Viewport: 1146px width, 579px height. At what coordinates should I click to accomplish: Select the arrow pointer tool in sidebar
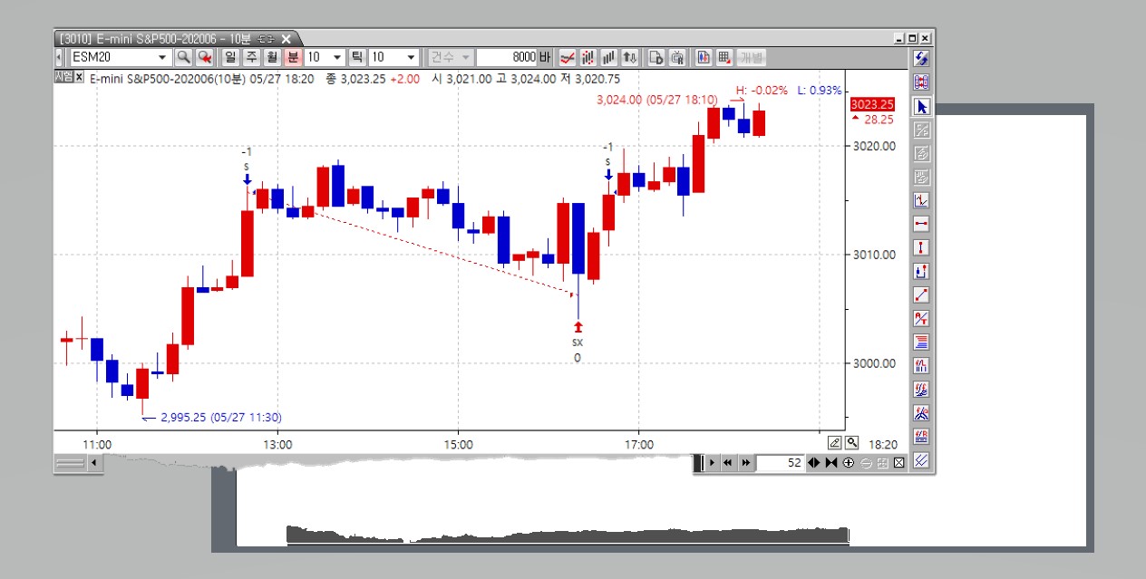click(921, 106)
